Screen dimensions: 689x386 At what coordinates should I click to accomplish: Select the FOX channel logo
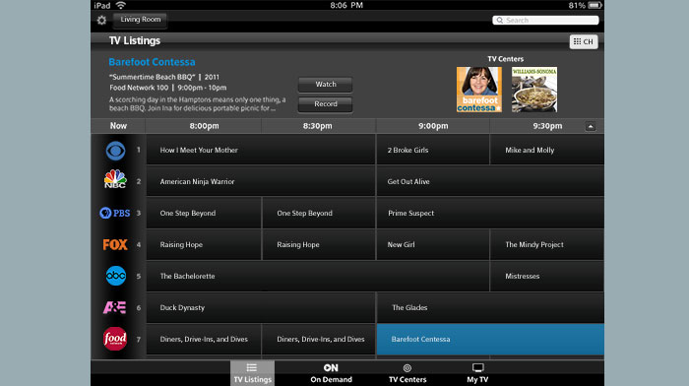point(115,244)
